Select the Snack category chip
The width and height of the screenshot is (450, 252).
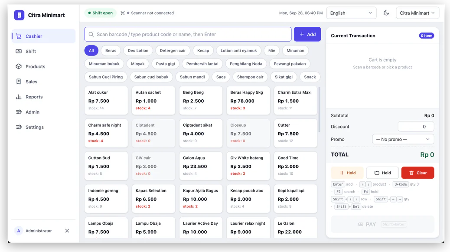coord(310,77)
